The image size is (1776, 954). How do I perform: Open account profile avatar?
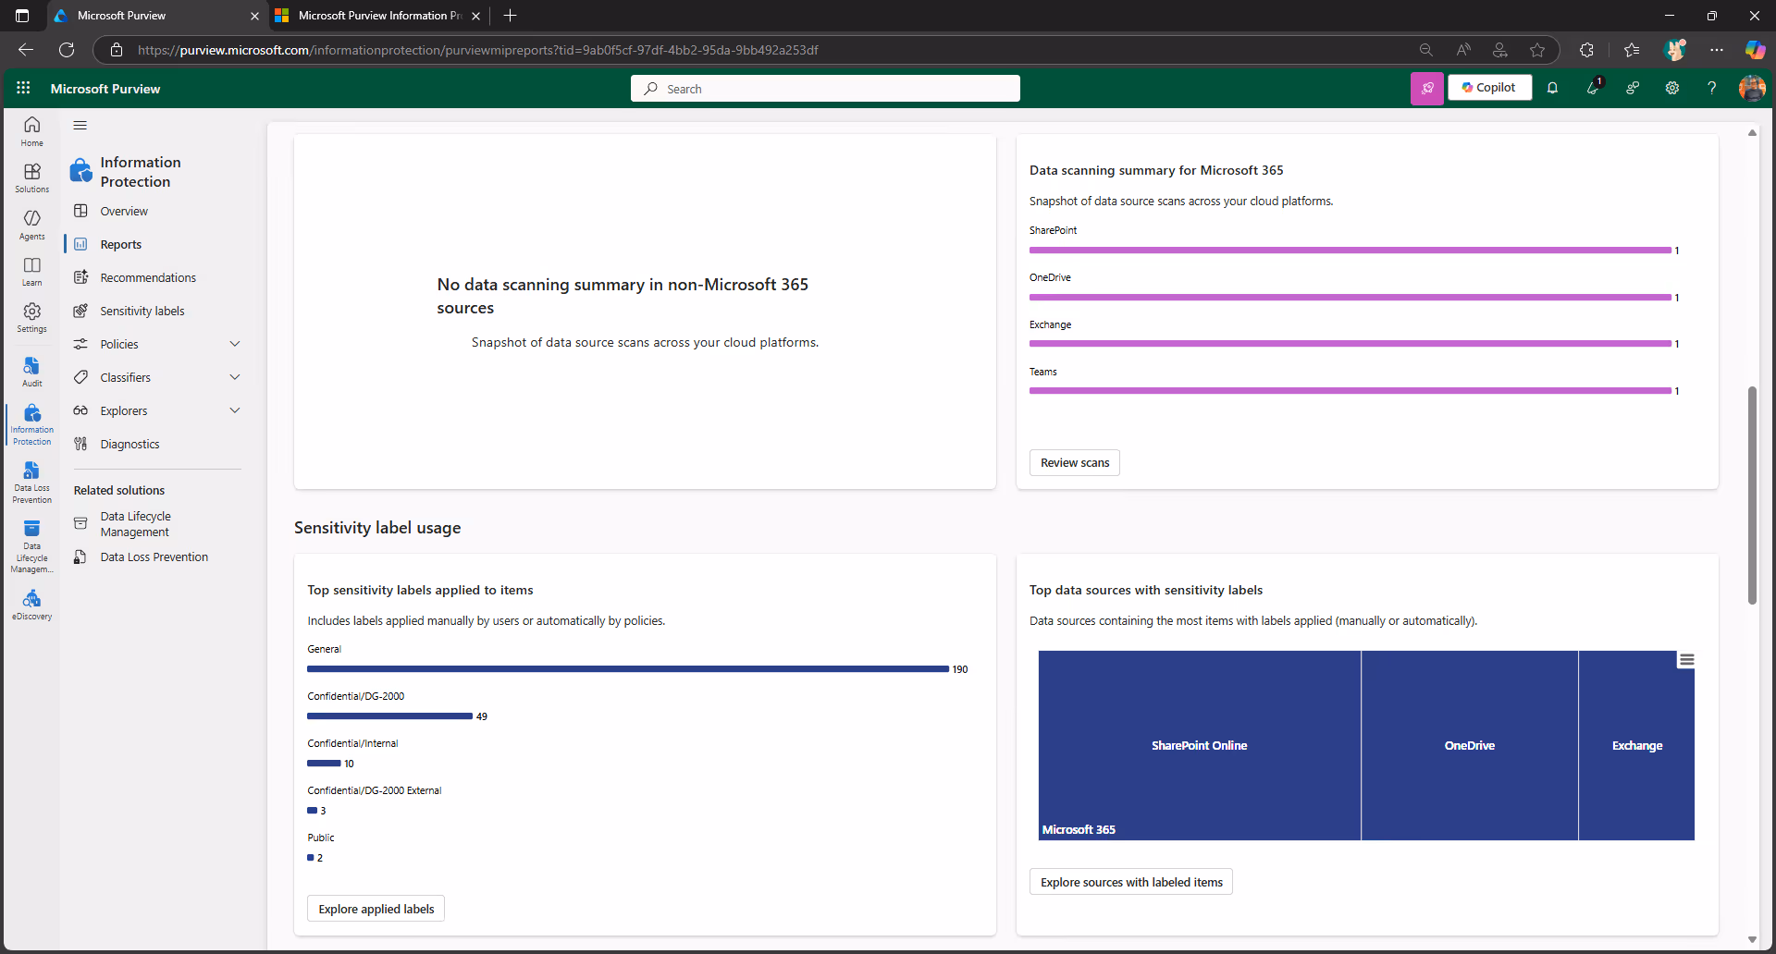(x=1752, y=88)
